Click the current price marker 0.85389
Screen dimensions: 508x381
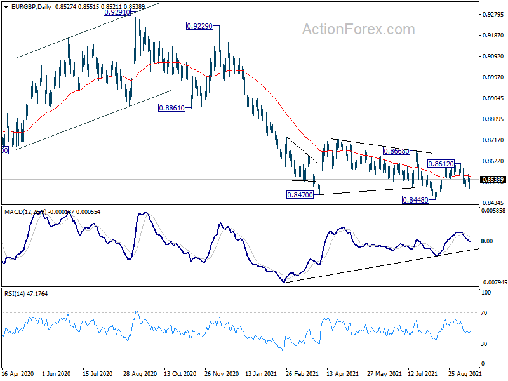pyautogui.click(x=493, y=180)
